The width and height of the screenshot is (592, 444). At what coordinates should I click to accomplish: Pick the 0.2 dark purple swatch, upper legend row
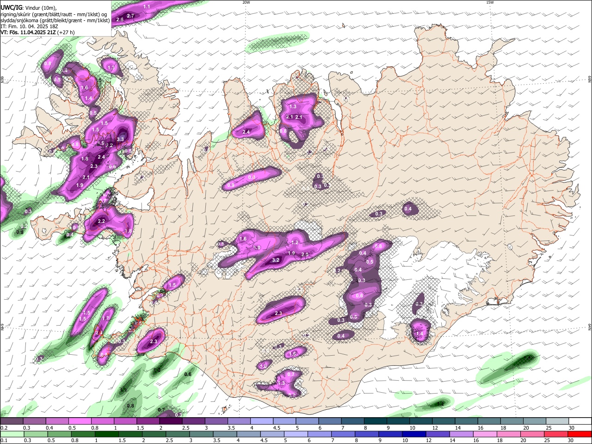click(x=12, y=421)
